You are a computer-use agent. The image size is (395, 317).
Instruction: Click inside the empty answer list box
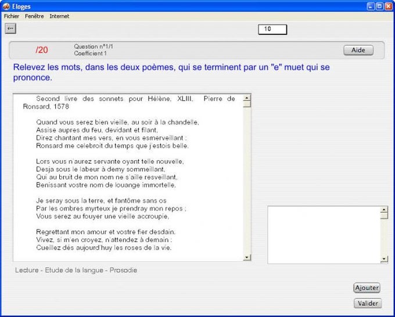pos(324,235)
